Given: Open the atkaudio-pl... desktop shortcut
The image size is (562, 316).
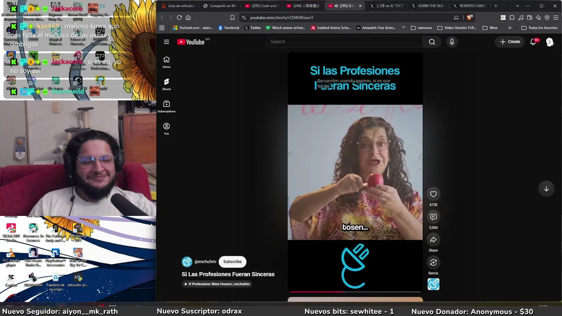Looking at the screenshot, I should (78, 280).
